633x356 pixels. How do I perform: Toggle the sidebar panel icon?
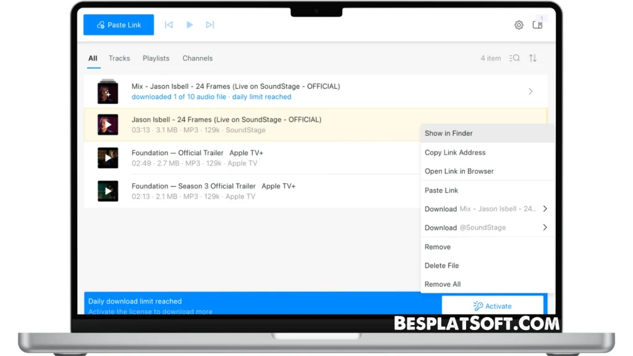(537, 25)
